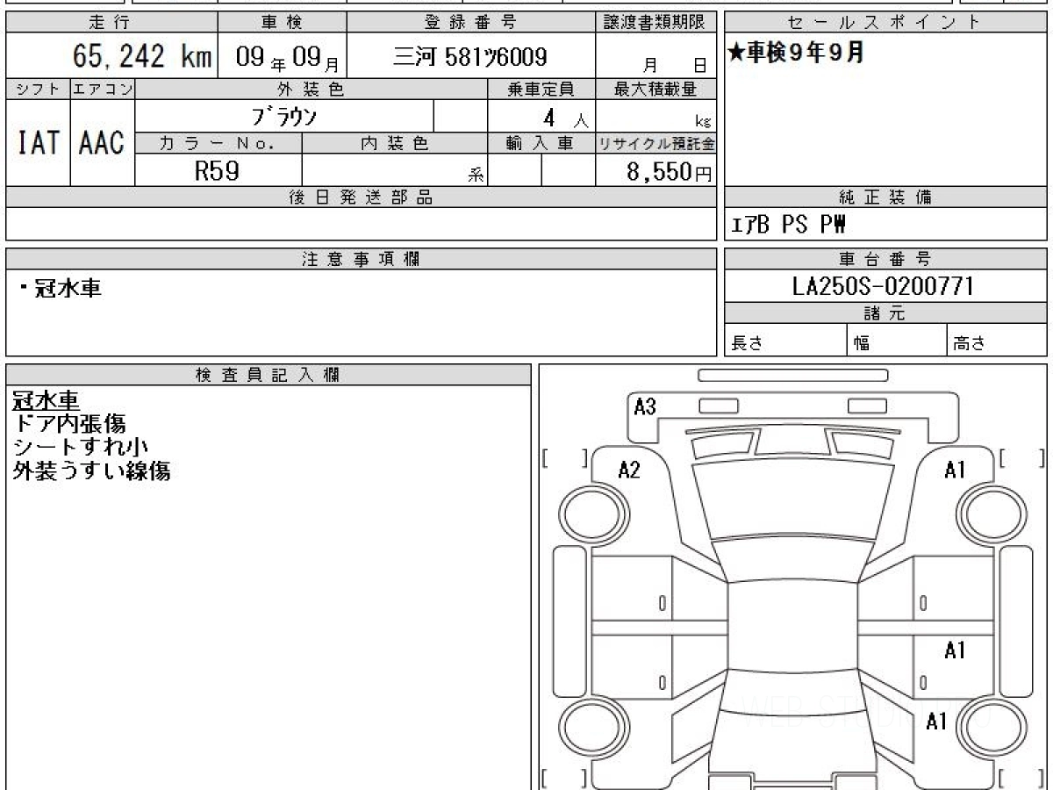The width and height of the screenshot is (1053, 790).
Task: Click the カラーNo. header
Action: click(218, 144)
